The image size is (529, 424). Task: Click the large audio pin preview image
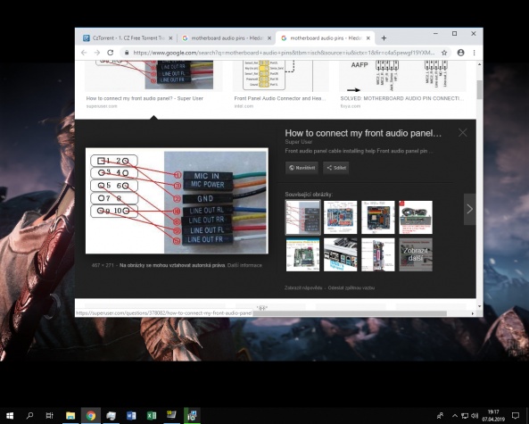pos(177,201)
